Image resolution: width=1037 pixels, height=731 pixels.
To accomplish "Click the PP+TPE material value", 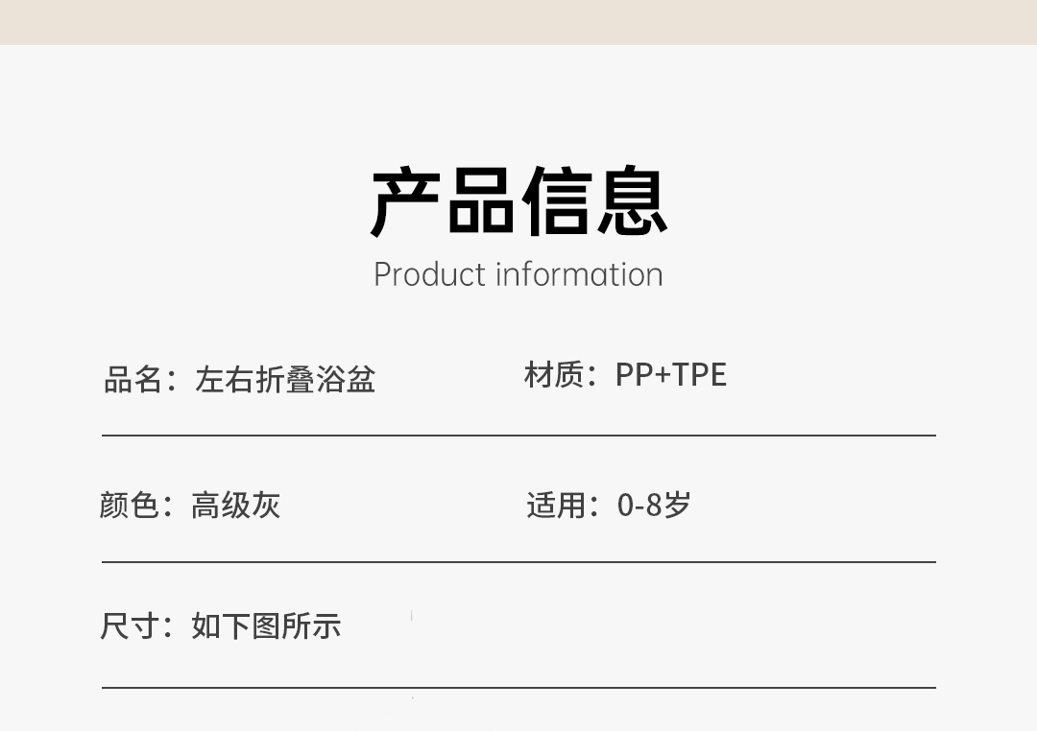I will click(x=670, y=374).
